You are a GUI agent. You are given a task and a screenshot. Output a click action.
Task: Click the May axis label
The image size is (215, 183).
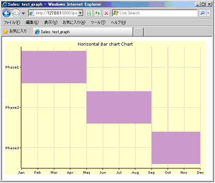[87, 173]
